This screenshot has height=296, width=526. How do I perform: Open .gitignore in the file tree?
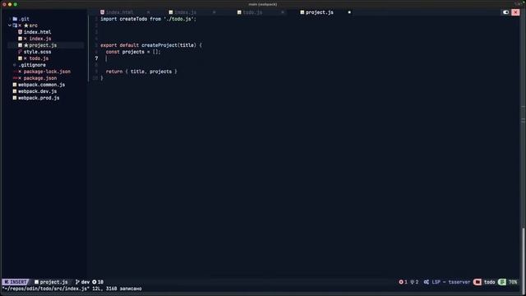pyautogui.click(x=32, y=65)
